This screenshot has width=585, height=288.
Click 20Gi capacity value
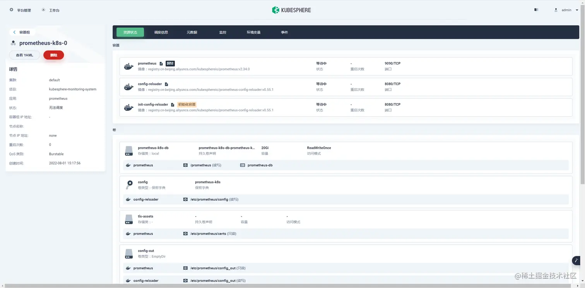click(265, 148)
